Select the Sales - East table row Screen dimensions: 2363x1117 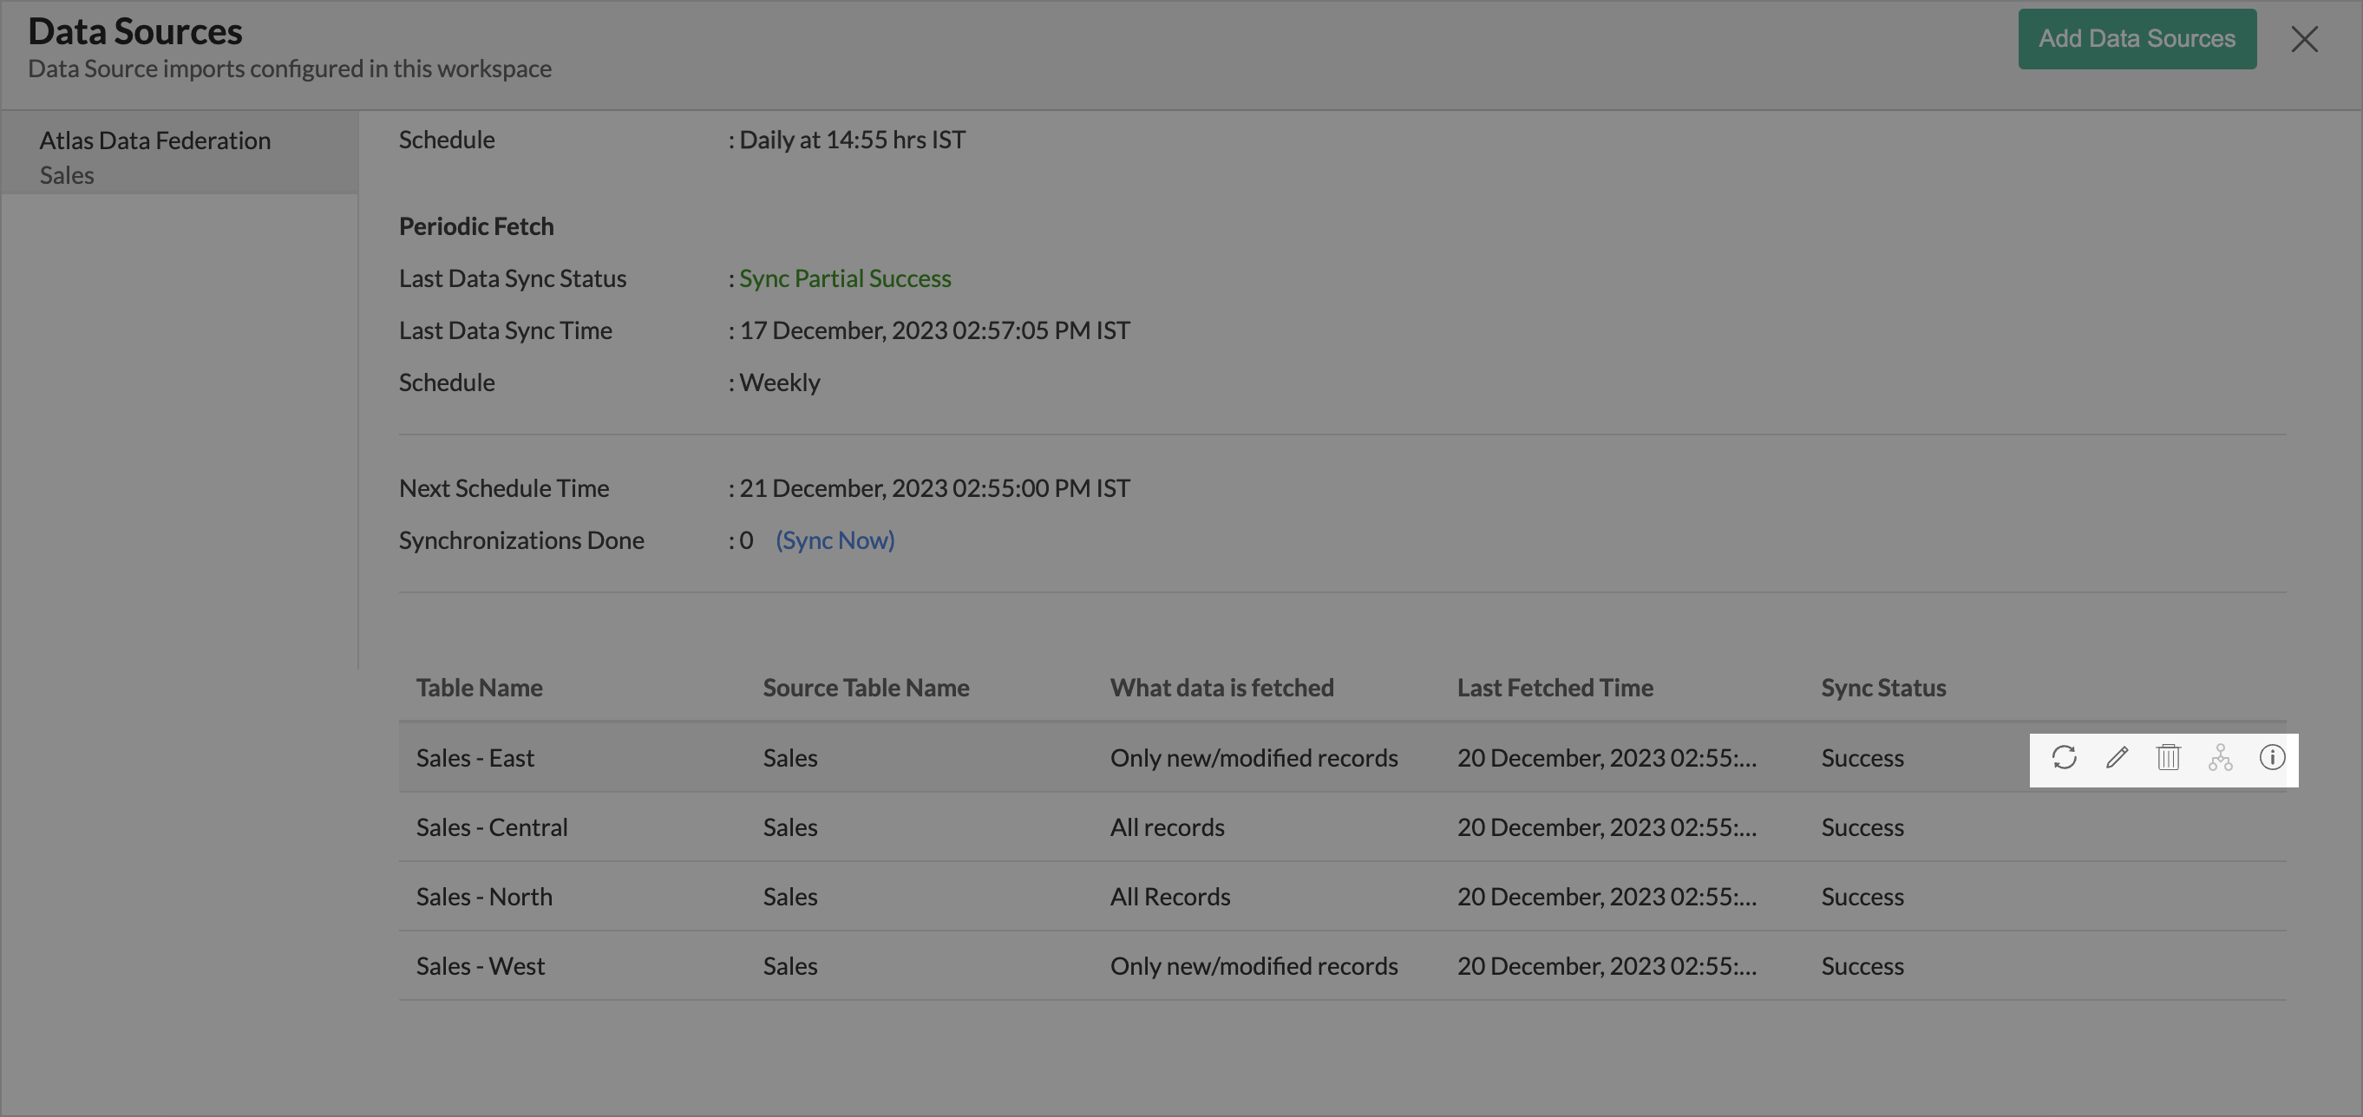click(475, 759)
